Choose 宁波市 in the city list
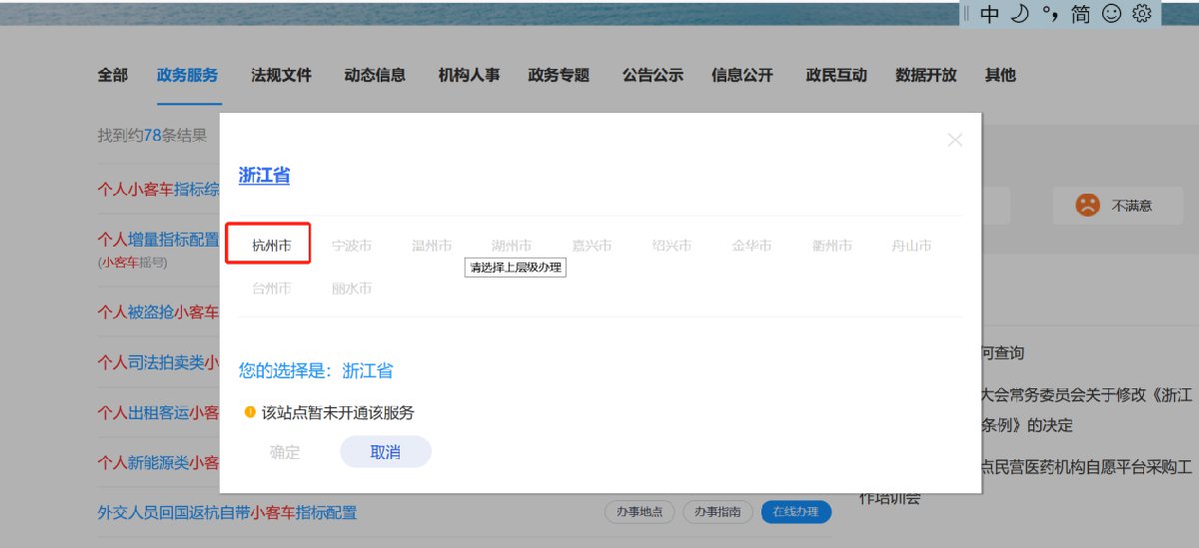Viewport: 1199px width, 548px height. 351,246
